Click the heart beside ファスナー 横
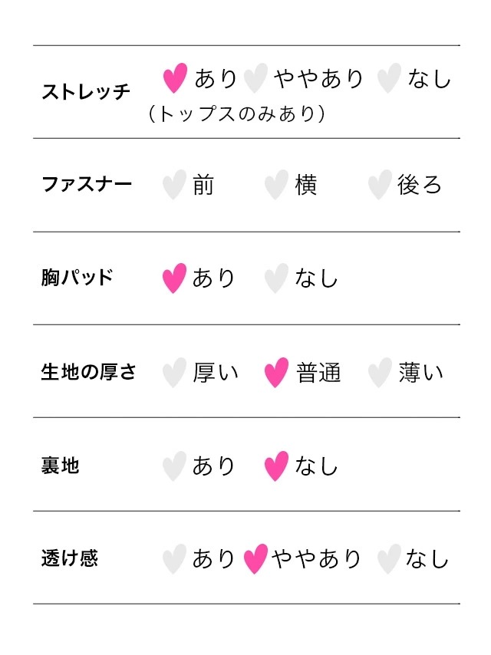491x655 pixels. click(276, 185)
